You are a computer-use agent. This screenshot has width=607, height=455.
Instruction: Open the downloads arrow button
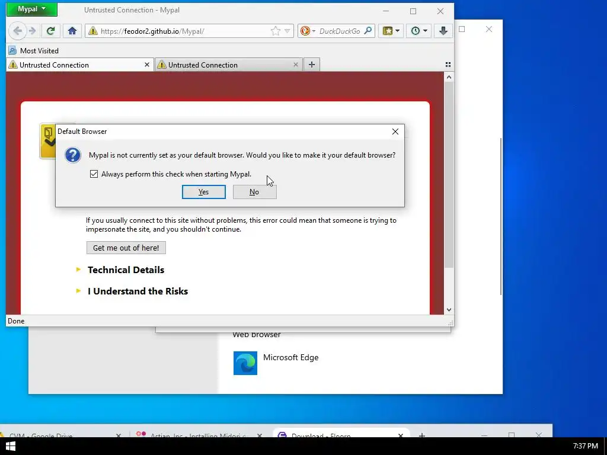pyautogui.click(x=443, y=31)
